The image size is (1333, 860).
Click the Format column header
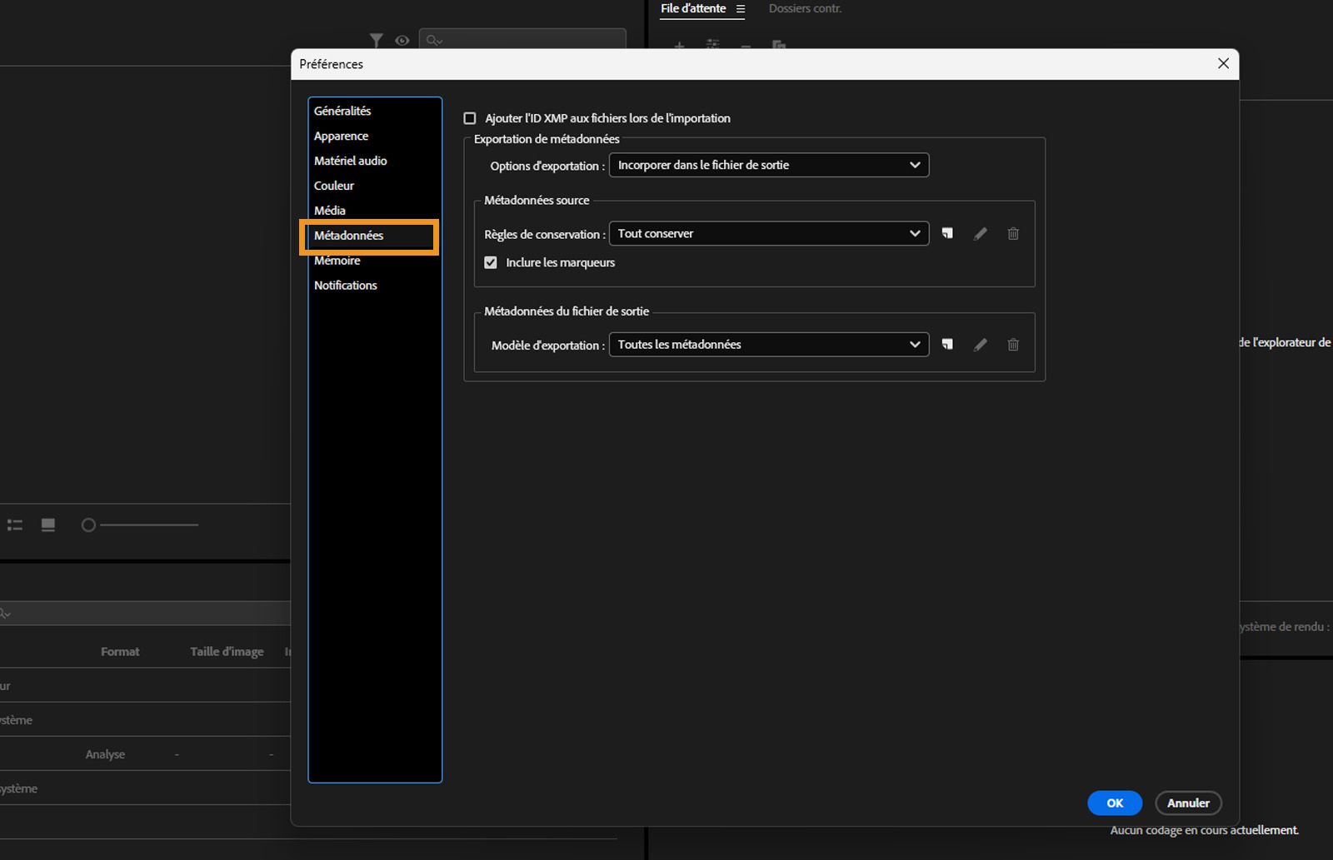coord(120,652)
